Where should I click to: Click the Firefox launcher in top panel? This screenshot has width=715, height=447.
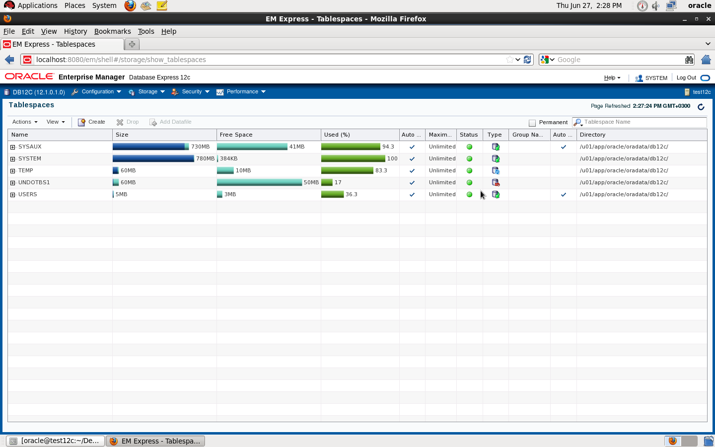tap(130, 6)
